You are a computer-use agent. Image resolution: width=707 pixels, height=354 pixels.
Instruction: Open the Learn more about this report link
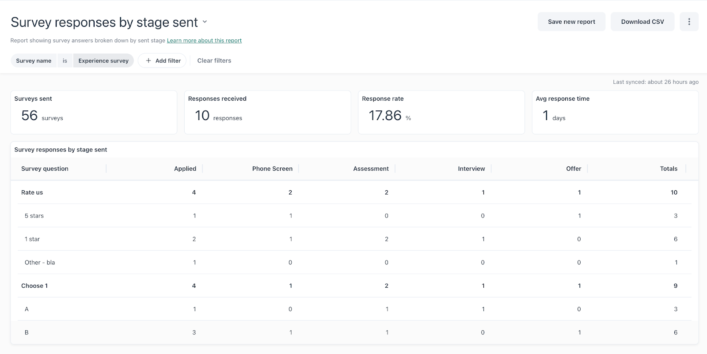(x=204, y=41)
